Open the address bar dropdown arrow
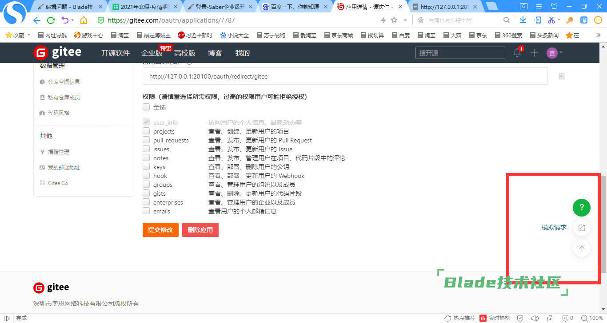 click(405, 20)
